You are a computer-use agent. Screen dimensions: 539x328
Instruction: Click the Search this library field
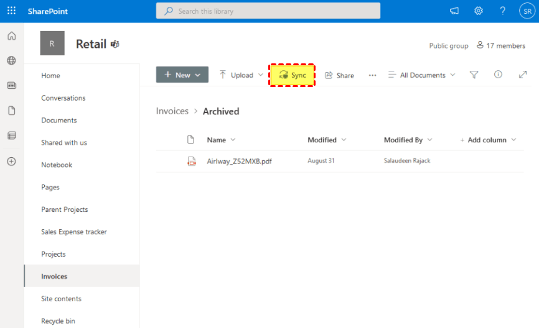268,11
